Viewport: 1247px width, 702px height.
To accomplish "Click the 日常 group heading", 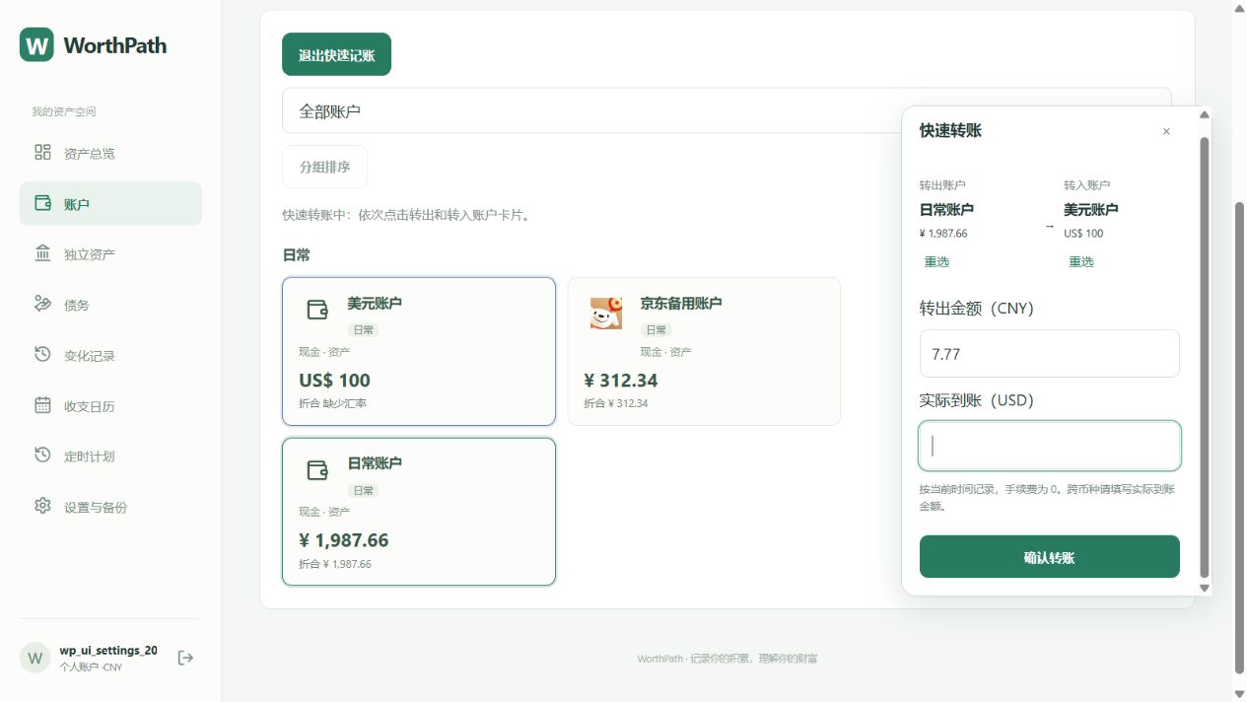I will click(296, 254).
